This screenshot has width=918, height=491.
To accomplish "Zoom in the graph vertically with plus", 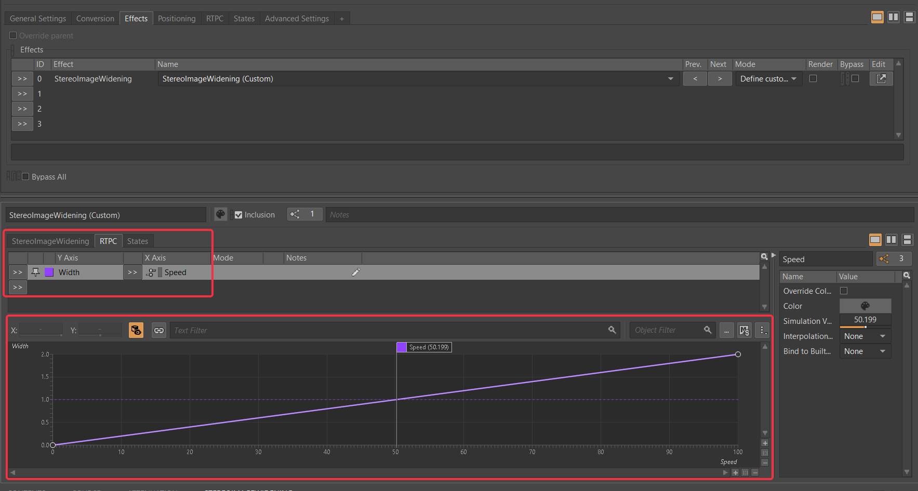I will (x=765, y=443).
